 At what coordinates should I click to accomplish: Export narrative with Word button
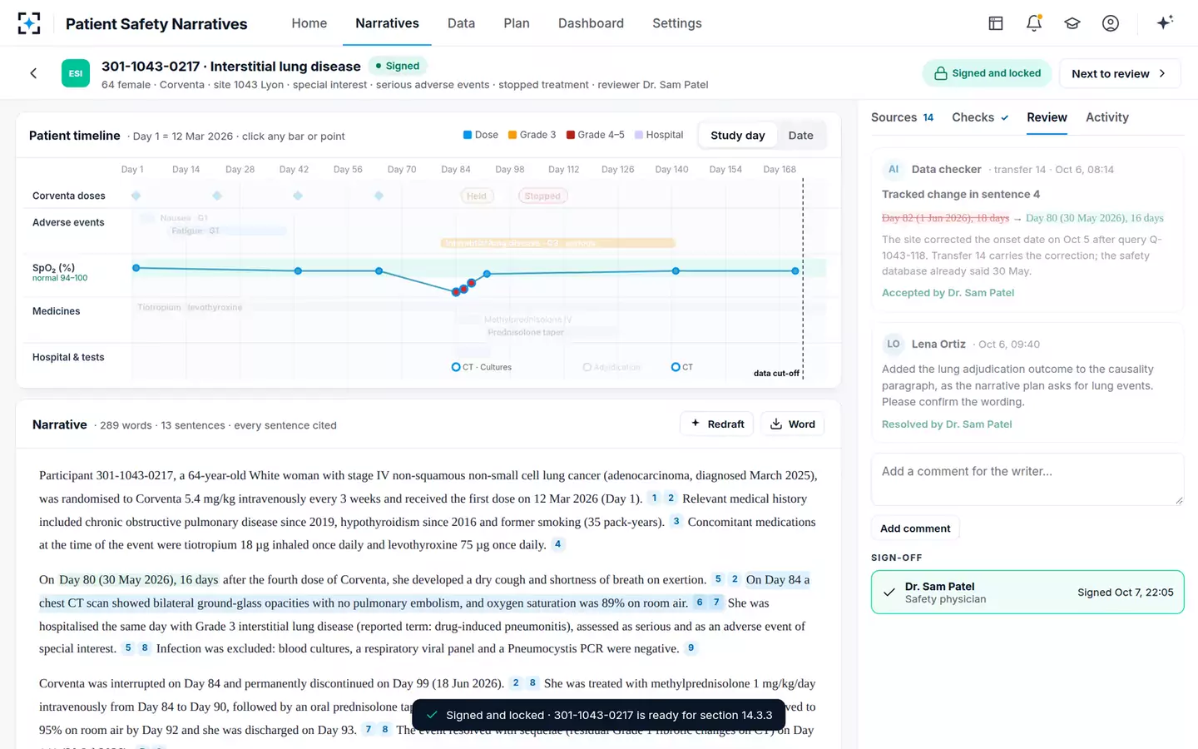[x=793, y=424]
